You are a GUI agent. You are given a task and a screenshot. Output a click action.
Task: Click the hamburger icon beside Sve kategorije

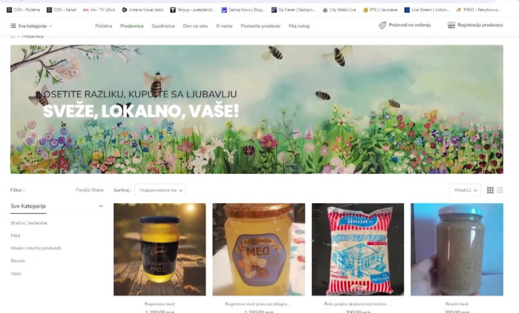click(13, 26)
